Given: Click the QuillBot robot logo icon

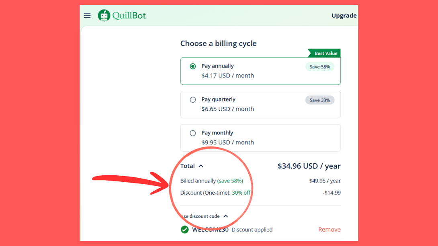Looking at the screenshot, I should (x=104, y=15).
